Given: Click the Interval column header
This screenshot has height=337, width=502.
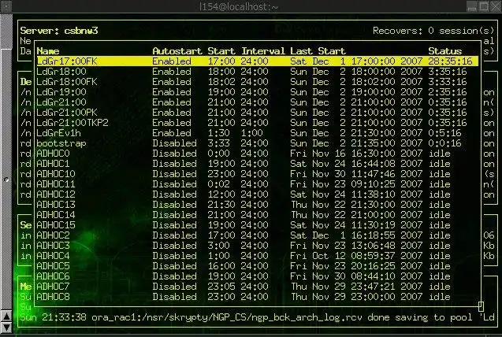Looking at the screenshot, I should tap(263, 51).
